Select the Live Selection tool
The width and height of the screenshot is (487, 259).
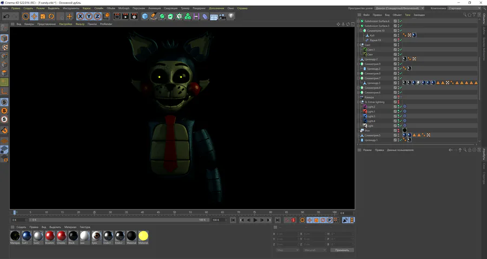tap(26, 16)
